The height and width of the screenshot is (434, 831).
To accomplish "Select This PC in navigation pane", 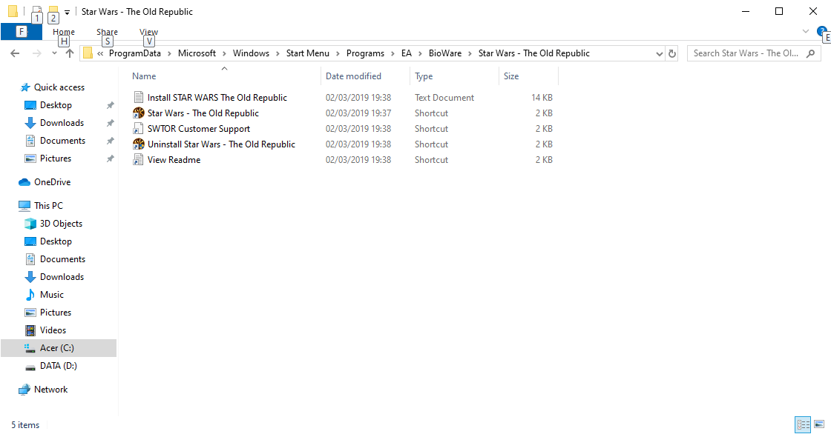I will pos(48,206).
